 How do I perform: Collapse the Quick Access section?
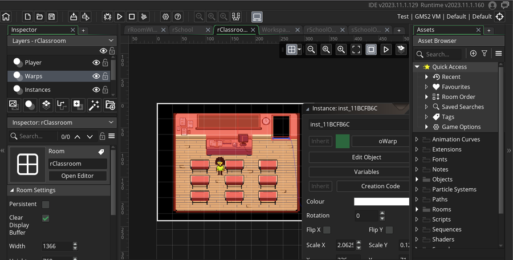(x=417, y=67)
